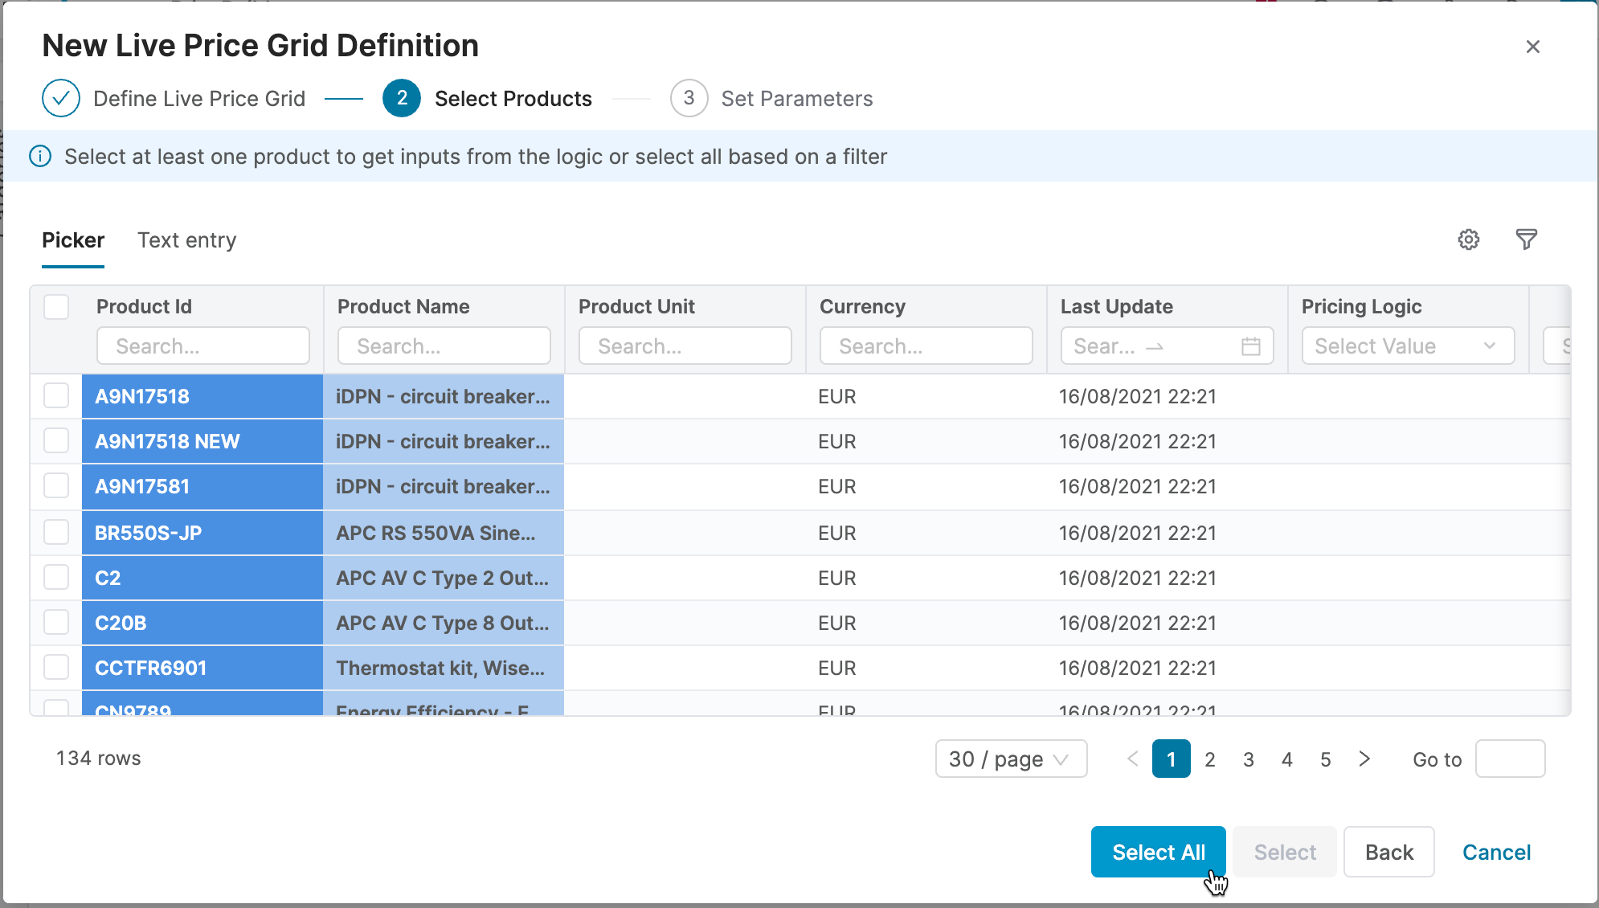This screenshot has width=1599, height=908.
Task: Click the info icon in banner
Action: (40, 156)
